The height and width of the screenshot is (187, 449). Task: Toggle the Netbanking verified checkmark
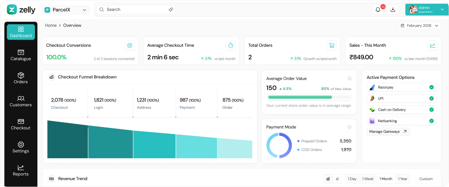(x=431, y=121)
